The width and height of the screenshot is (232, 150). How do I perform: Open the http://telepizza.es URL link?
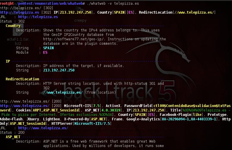[38, 17]
